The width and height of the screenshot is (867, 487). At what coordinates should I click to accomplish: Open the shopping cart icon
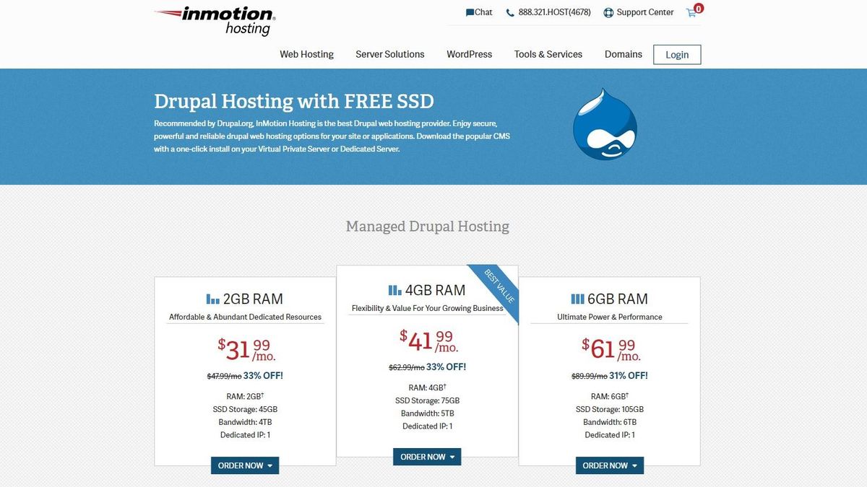click(691, 12)
